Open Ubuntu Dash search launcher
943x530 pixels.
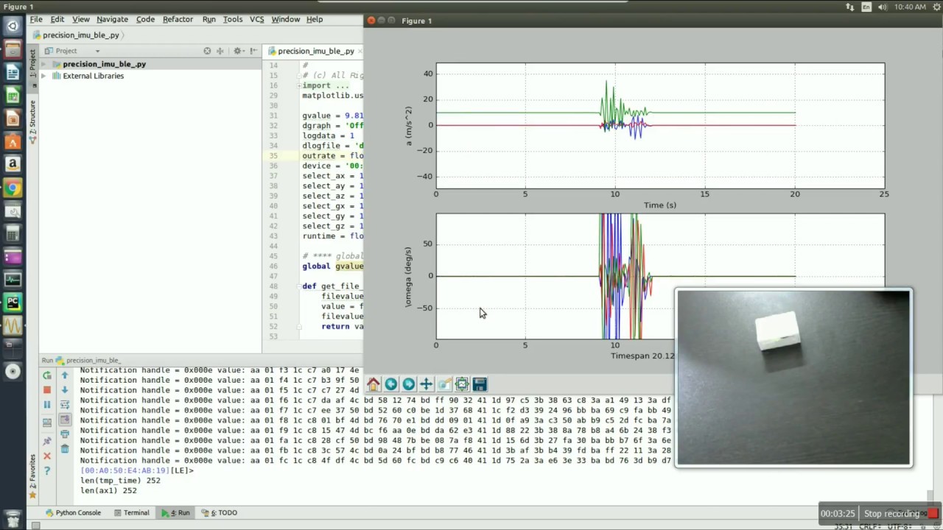[x=13, y=26]
